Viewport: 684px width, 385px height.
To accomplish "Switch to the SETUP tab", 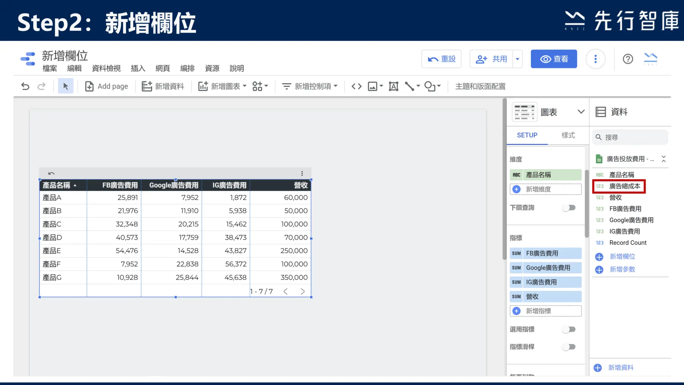I will coord(527,135).
